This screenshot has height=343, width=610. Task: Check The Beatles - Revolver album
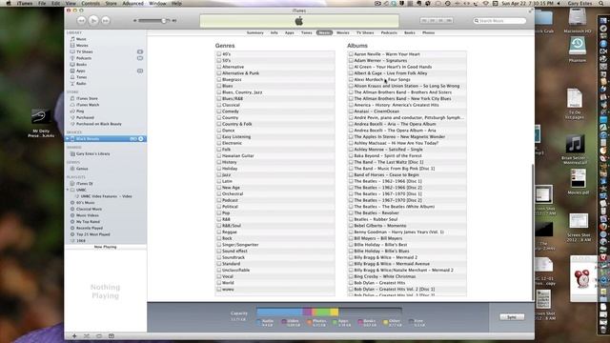pyautogui.click(x=351, y=213)
